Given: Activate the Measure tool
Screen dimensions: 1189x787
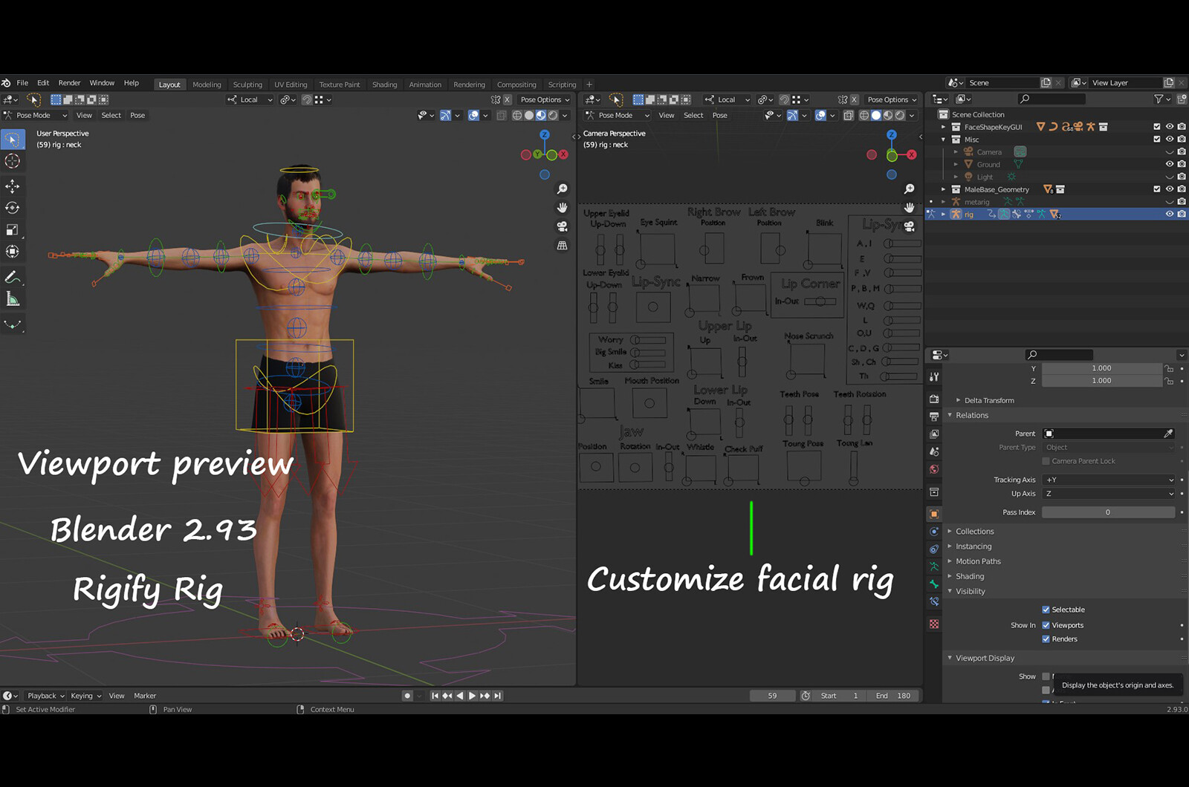Looking at the screenshot, I should [x=13, y=298].
